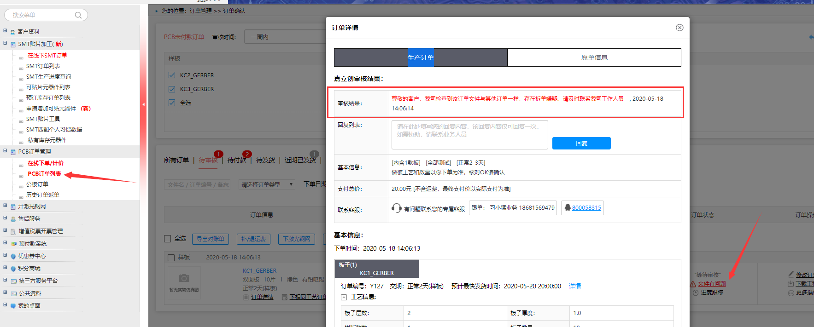Click the headset customer service icon

396,208
